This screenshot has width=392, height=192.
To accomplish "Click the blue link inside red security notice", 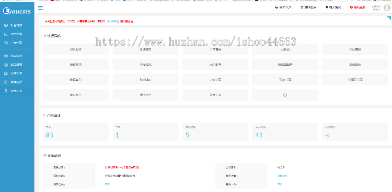I will [112, 21].
